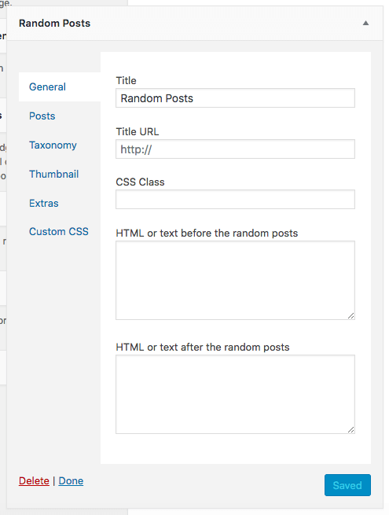The image size is (389, 515).
Task: Show the Custom CSS tab
Action: 59,231
